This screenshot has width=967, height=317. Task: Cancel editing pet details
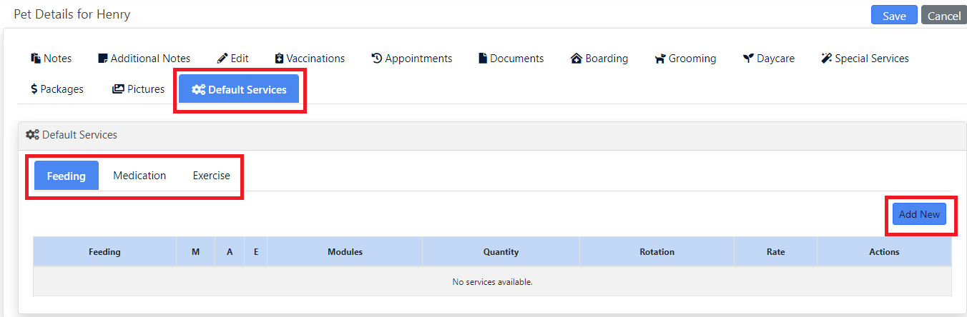tap(944, 16)
